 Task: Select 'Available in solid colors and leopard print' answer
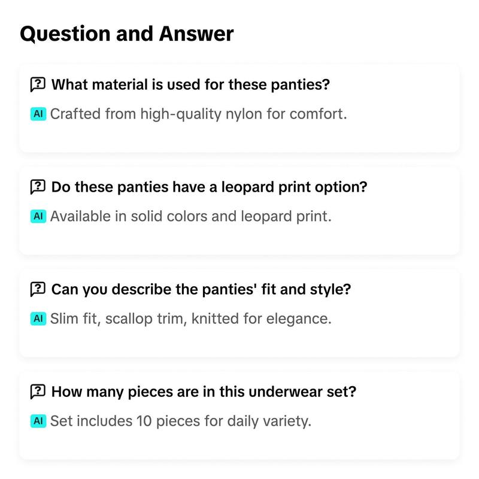(191, 216)
